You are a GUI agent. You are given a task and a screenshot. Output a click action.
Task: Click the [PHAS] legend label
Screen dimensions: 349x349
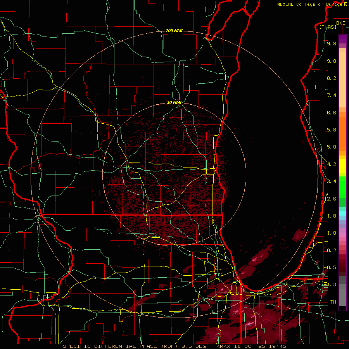click(x=328, y=27)
